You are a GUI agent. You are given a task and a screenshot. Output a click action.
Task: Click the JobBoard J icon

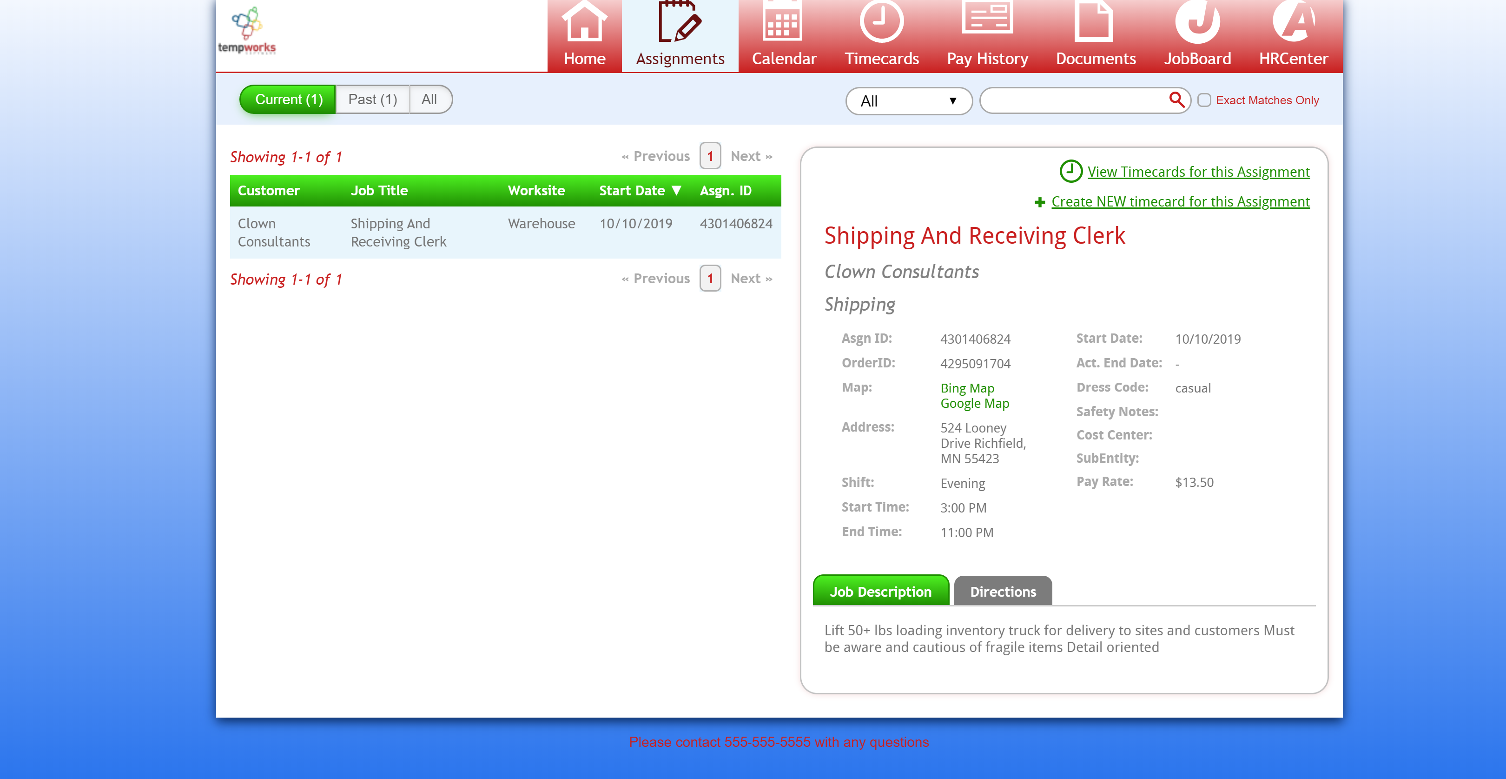pos(1197,22)
